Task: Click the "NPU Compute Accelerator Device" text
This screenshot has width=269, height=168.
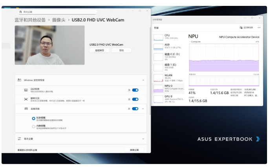Action: (239, 37)
